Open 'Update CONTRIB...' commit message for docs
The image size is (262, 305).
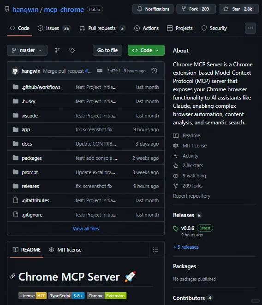coord(96,144)
